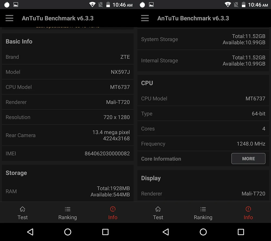This screenshot has height=241, width=271.
Task: Tap Test home icon on right screen
Action: point(158,209)
